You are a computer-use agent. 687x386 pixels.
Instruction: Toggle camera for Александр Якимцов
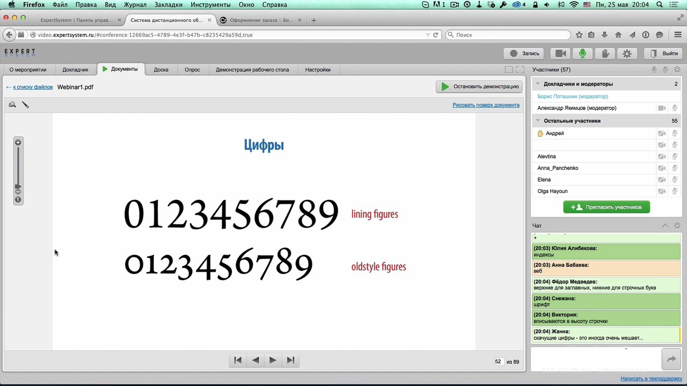pyautogui.click(x=662, y=108)
